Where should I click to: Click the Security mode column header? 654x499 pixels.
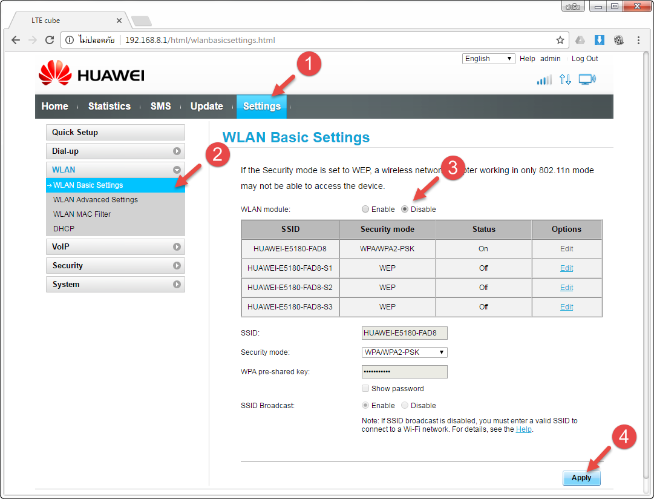(x=387, y=230)
